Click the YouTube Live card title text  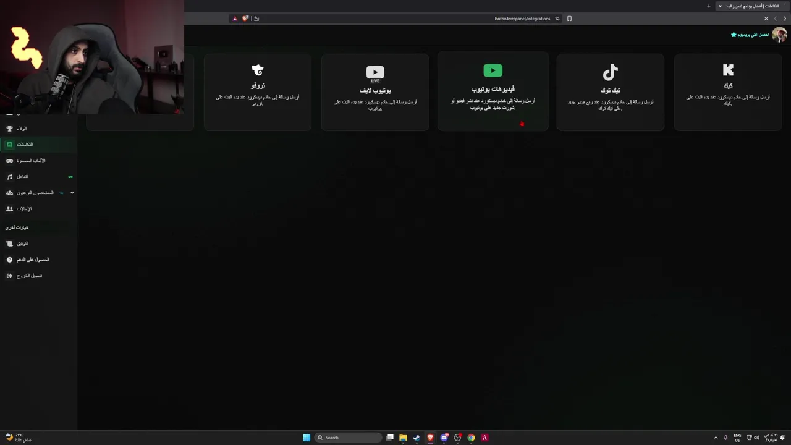(375, 90)
